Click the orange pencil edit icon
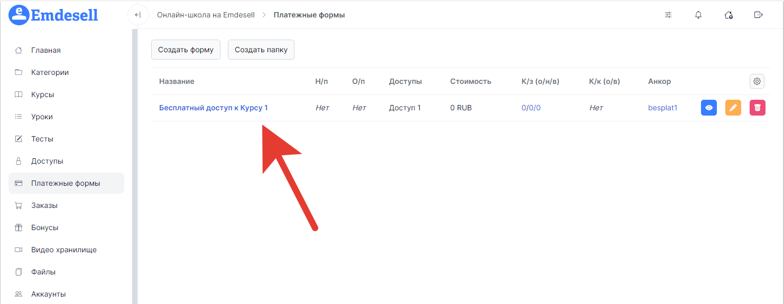Image resolution: width=784 pixels, height=304 pixels. click(733, 108)
